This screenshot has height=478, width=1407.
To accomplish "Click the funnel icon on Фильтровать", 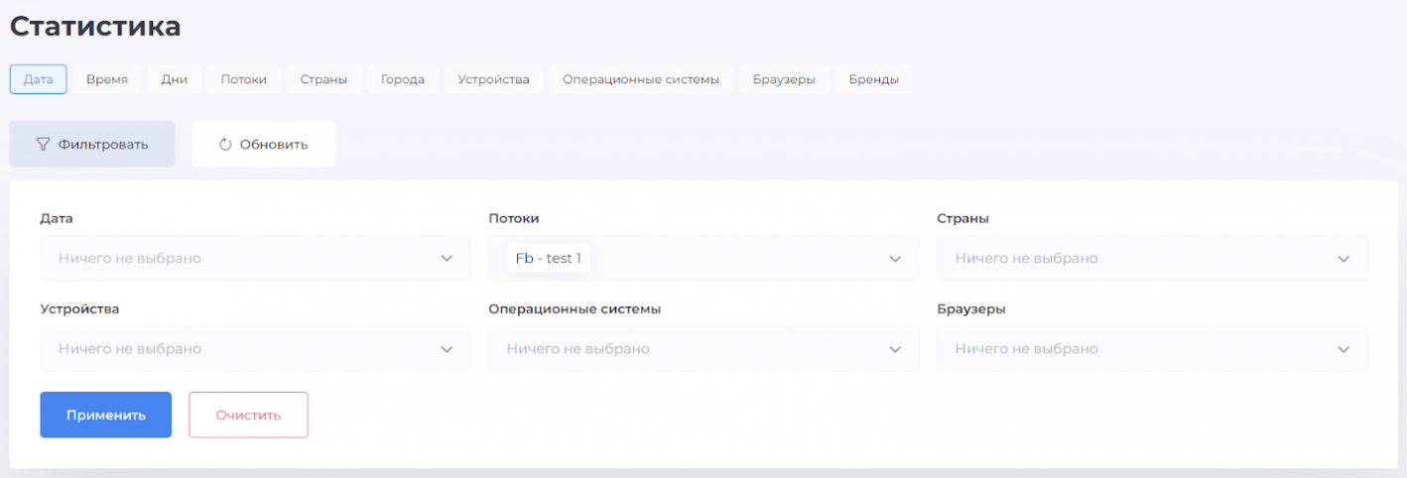I will click(43, 144).
